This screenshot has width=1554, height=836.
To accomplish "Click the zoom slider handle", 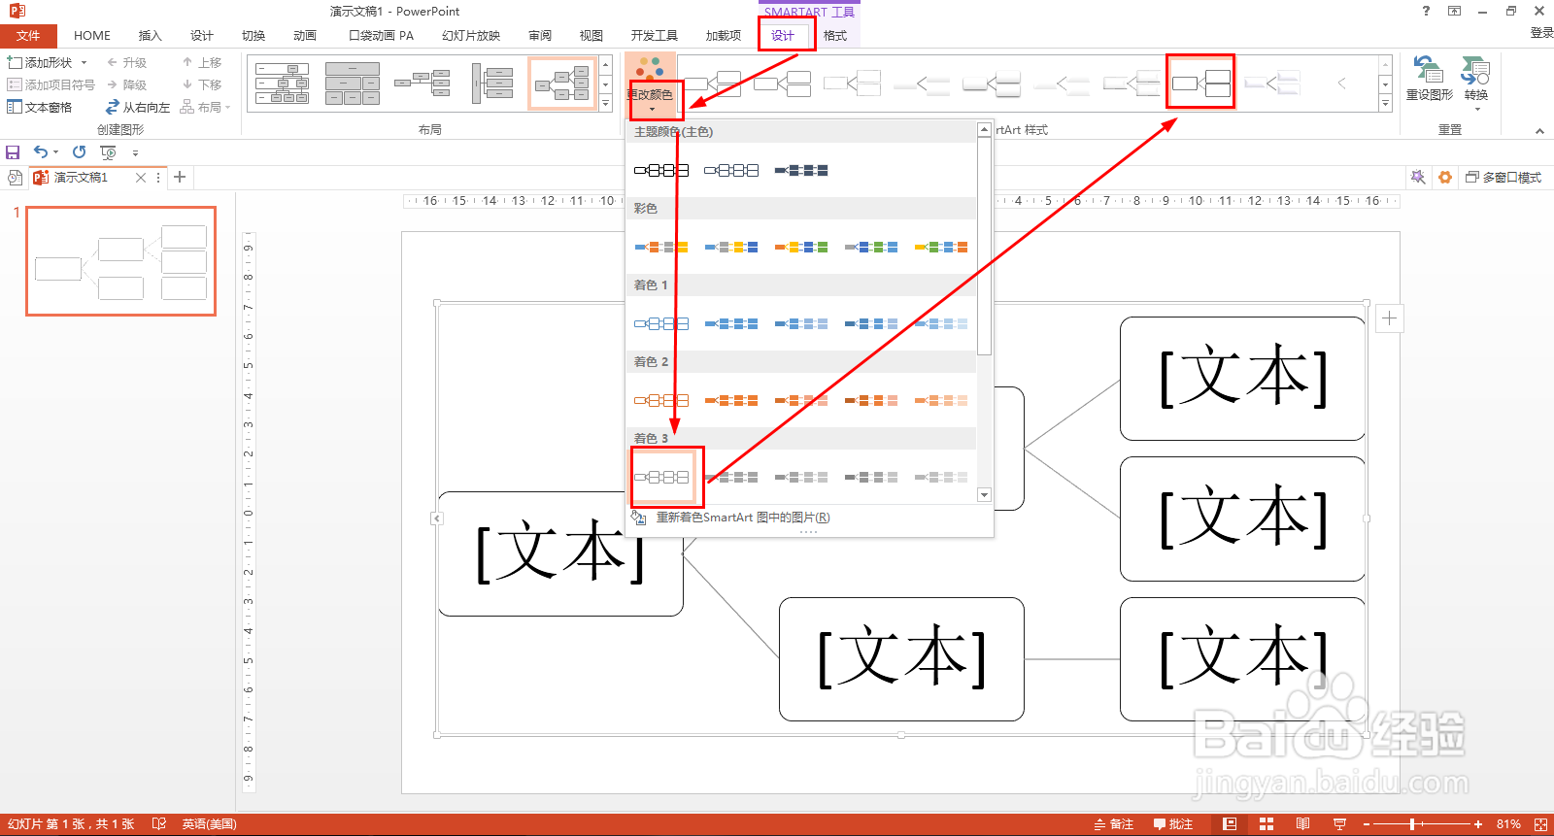I will pos(1412,824).
